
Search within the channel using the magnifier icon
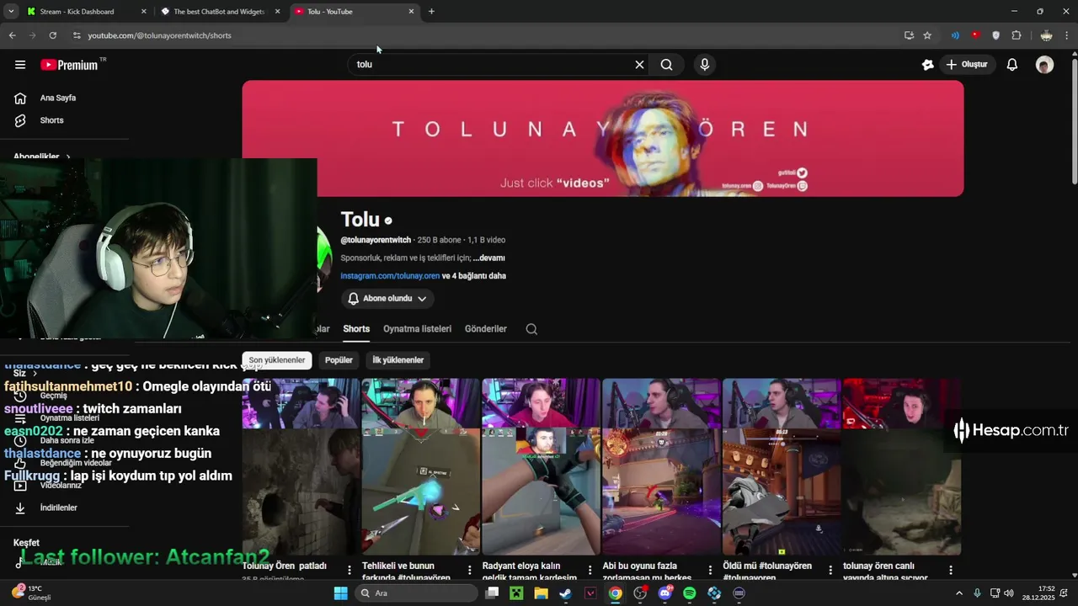(x=531, y=329)
